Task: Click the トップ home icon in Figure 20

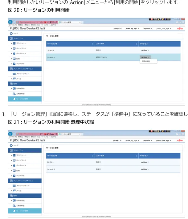Action: coord(11,34)
